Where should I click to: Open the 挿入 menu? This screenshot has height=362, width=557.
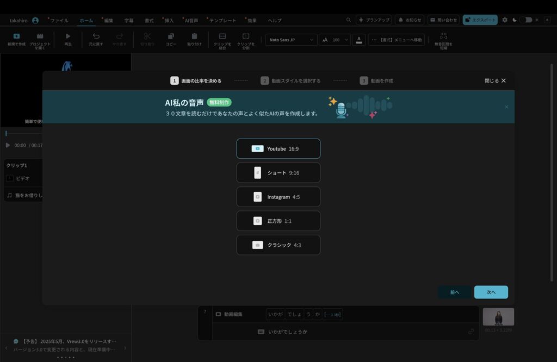[169, 21]
